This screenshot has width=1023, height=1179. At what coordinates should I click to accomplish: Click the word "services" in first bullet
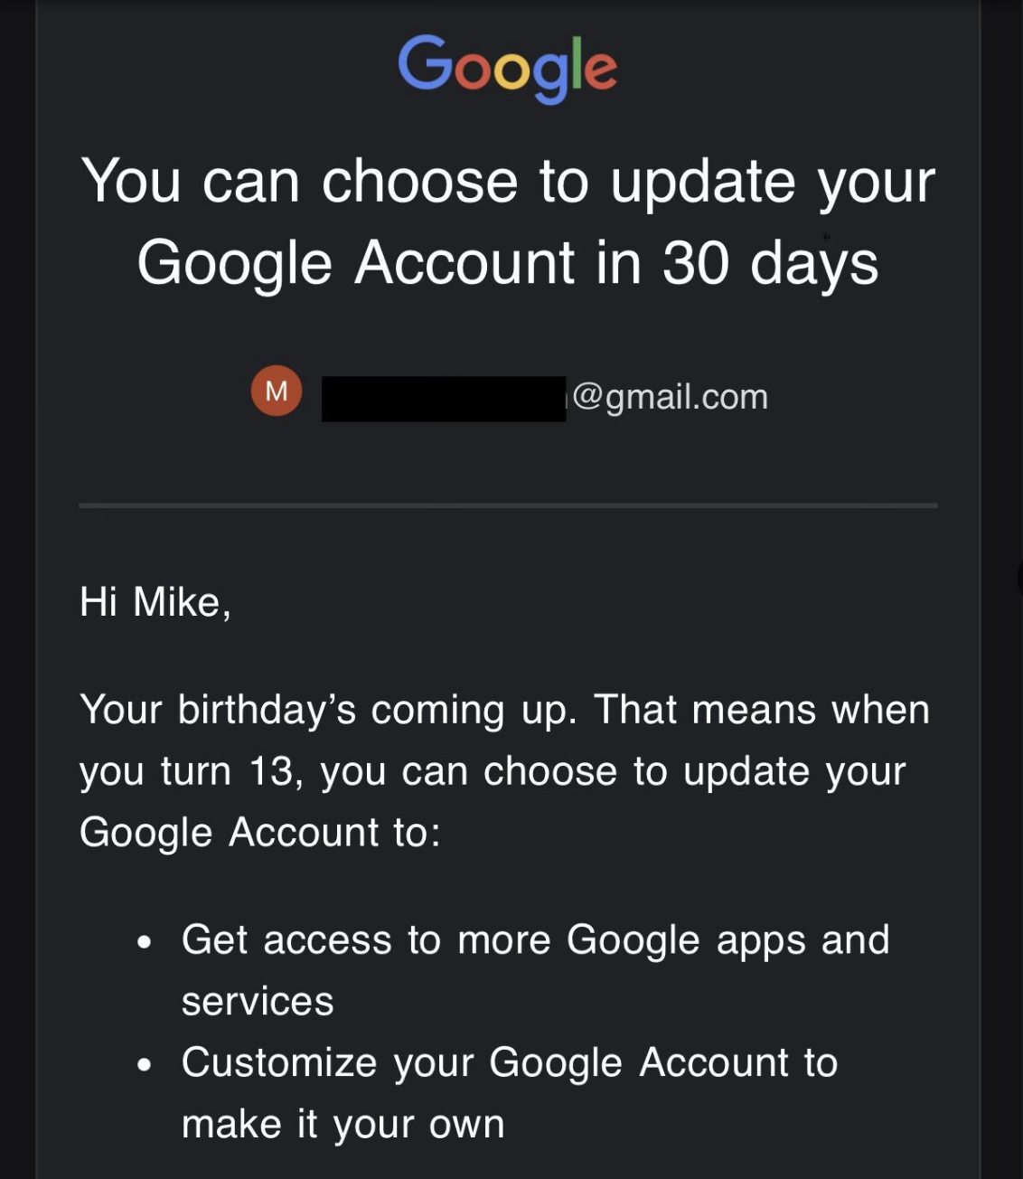pos(258,1002)
